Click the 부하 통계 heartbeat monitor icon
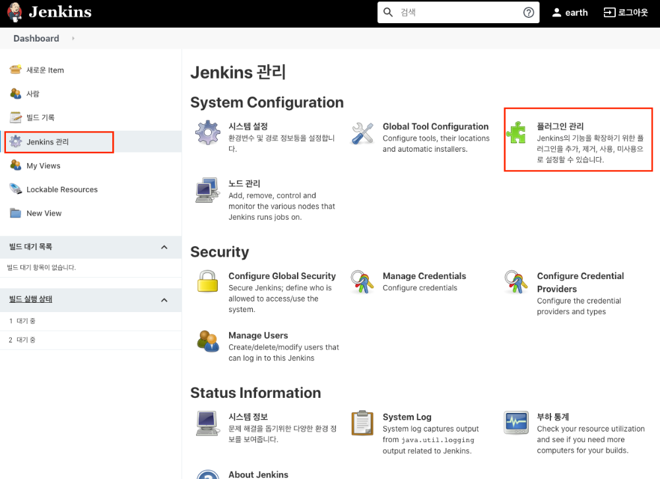660x479 pixels. click(x=516, y=423)
